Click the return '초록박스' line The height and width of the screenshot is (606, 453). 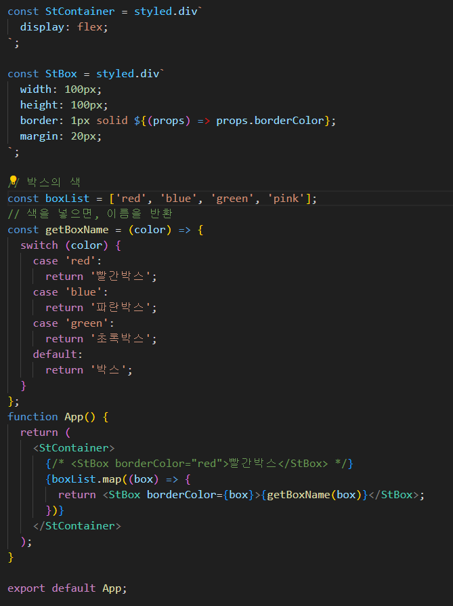(x=101, y=339)
